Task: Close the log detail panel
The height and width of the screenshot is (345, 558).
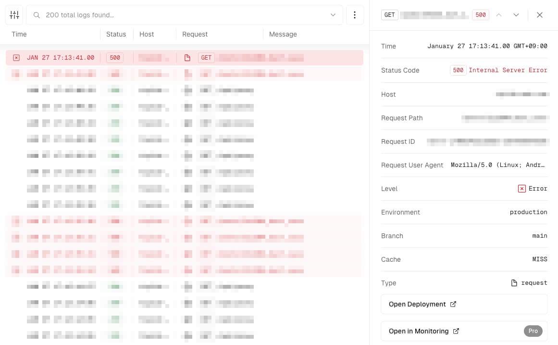Action: tap(540, 15)
